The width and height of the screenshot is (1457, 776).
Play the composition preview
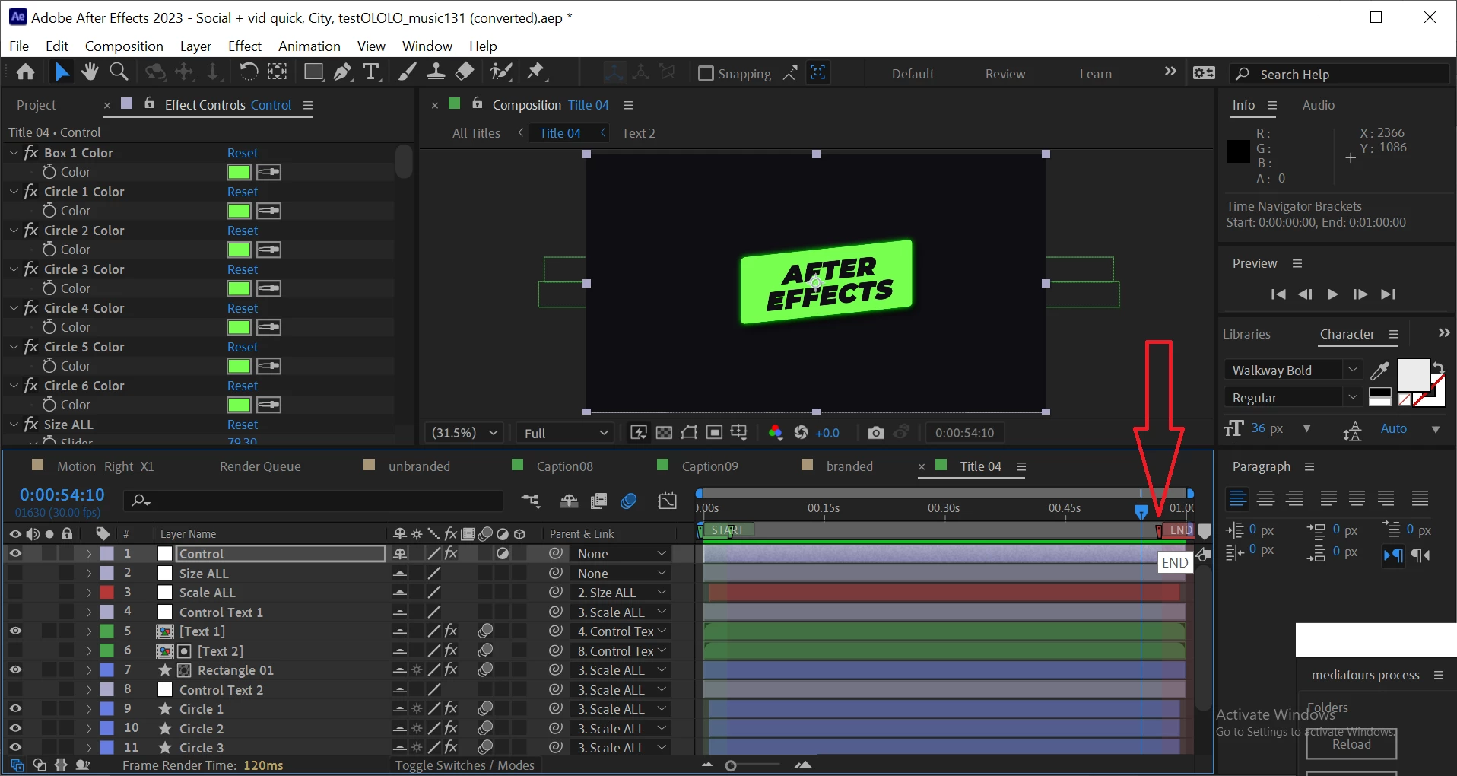point(1332,294)
